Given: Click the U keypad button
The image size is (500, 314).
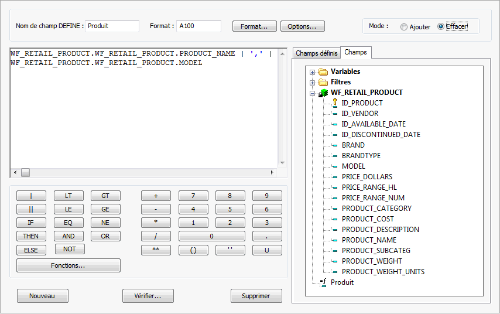Looking at the screenshot, I should point(267,250).
